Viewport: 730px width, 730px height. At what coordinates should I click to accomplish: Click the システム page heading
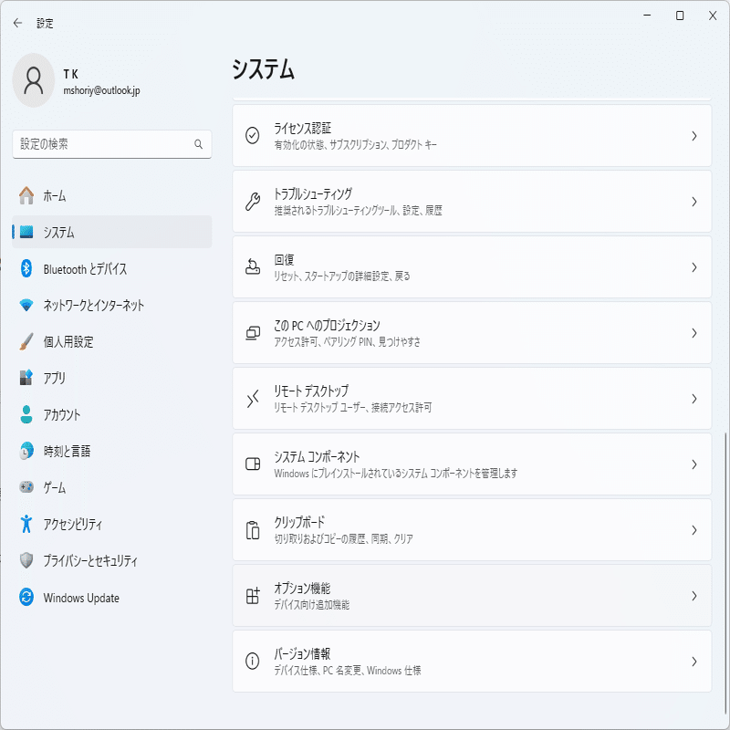click(x=264, y=69)
